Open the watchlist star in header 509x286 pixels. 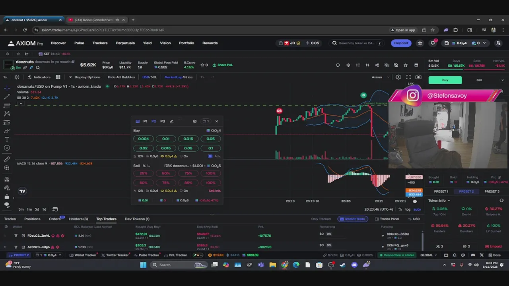coord(420,43)
